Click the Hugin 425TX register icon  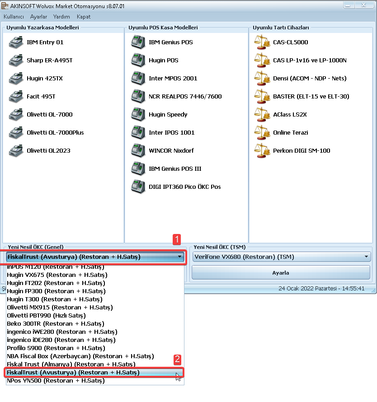point(16,79)
